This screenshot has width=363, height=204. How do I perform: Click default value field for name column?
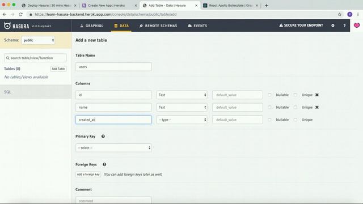(238, 107)
